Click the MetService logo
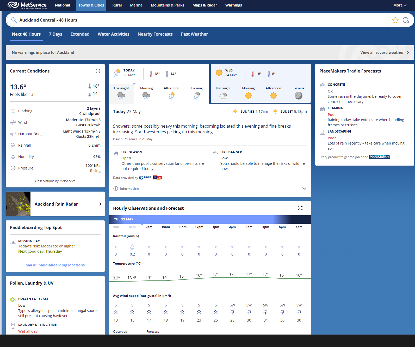 tap(27, 5)
